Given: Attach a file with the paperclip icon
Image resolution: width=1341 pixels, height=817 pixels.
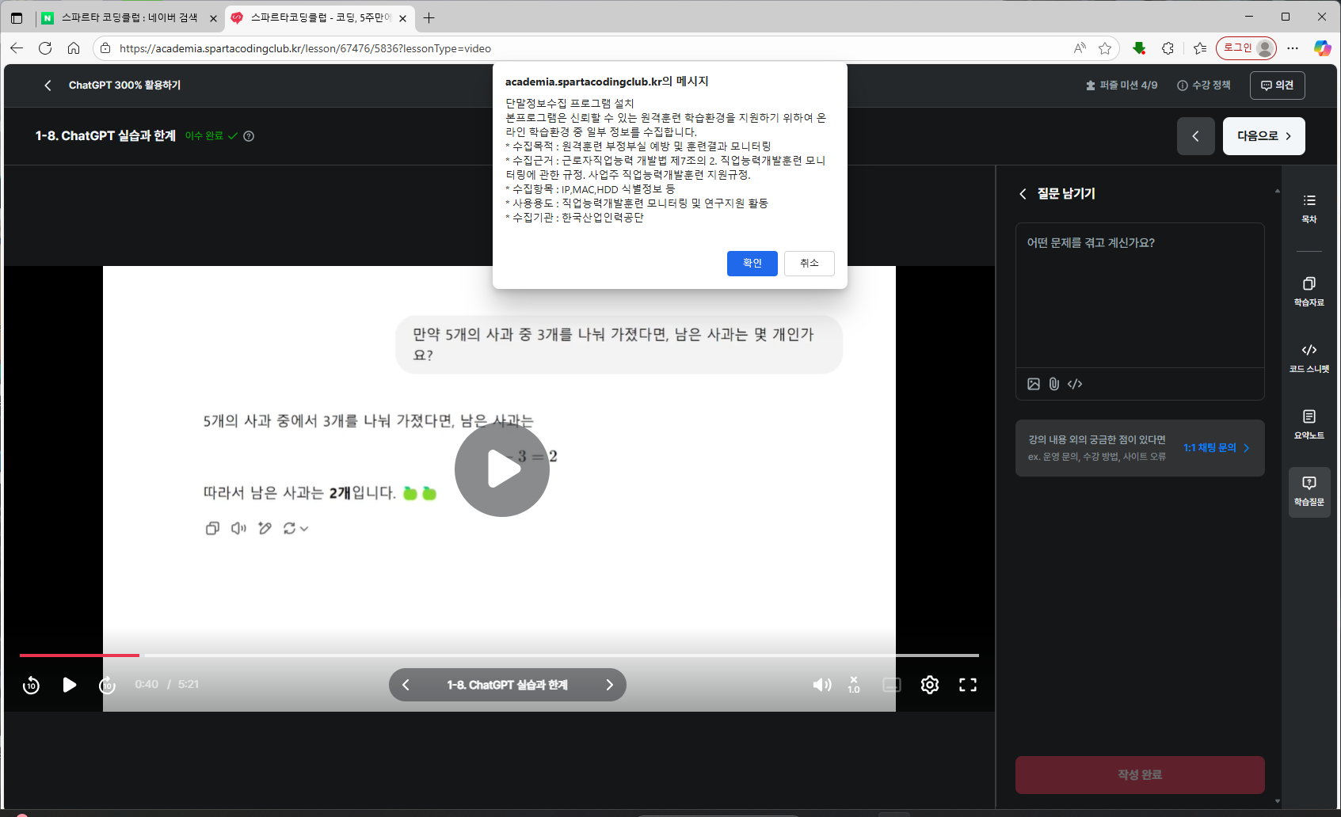Looking at the screenshot, I should pyautogui.click(x=1054, y=384).
